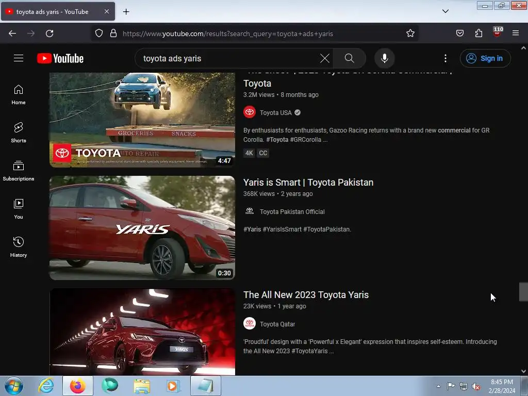Open the red Yaris Pakistan video thumbnail
Viewport: 528px width, 396px height.
click(142, 227)
